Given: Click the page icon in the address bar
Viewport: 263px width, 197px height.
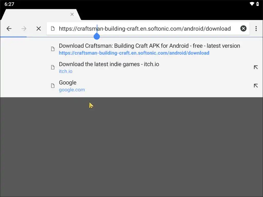Looking at the screenshot, I should 53,29.
